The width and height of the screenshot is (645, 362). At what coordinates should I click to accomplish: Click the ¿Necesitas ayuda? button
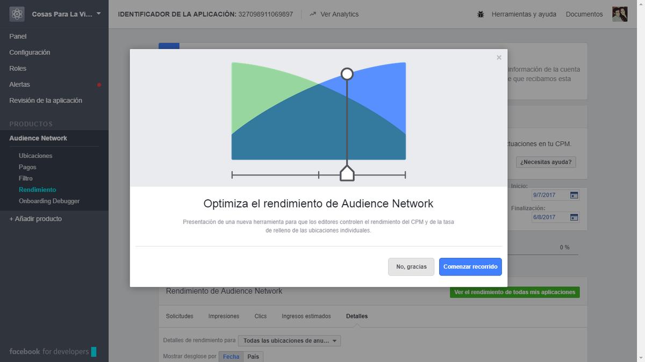(546, 162)
